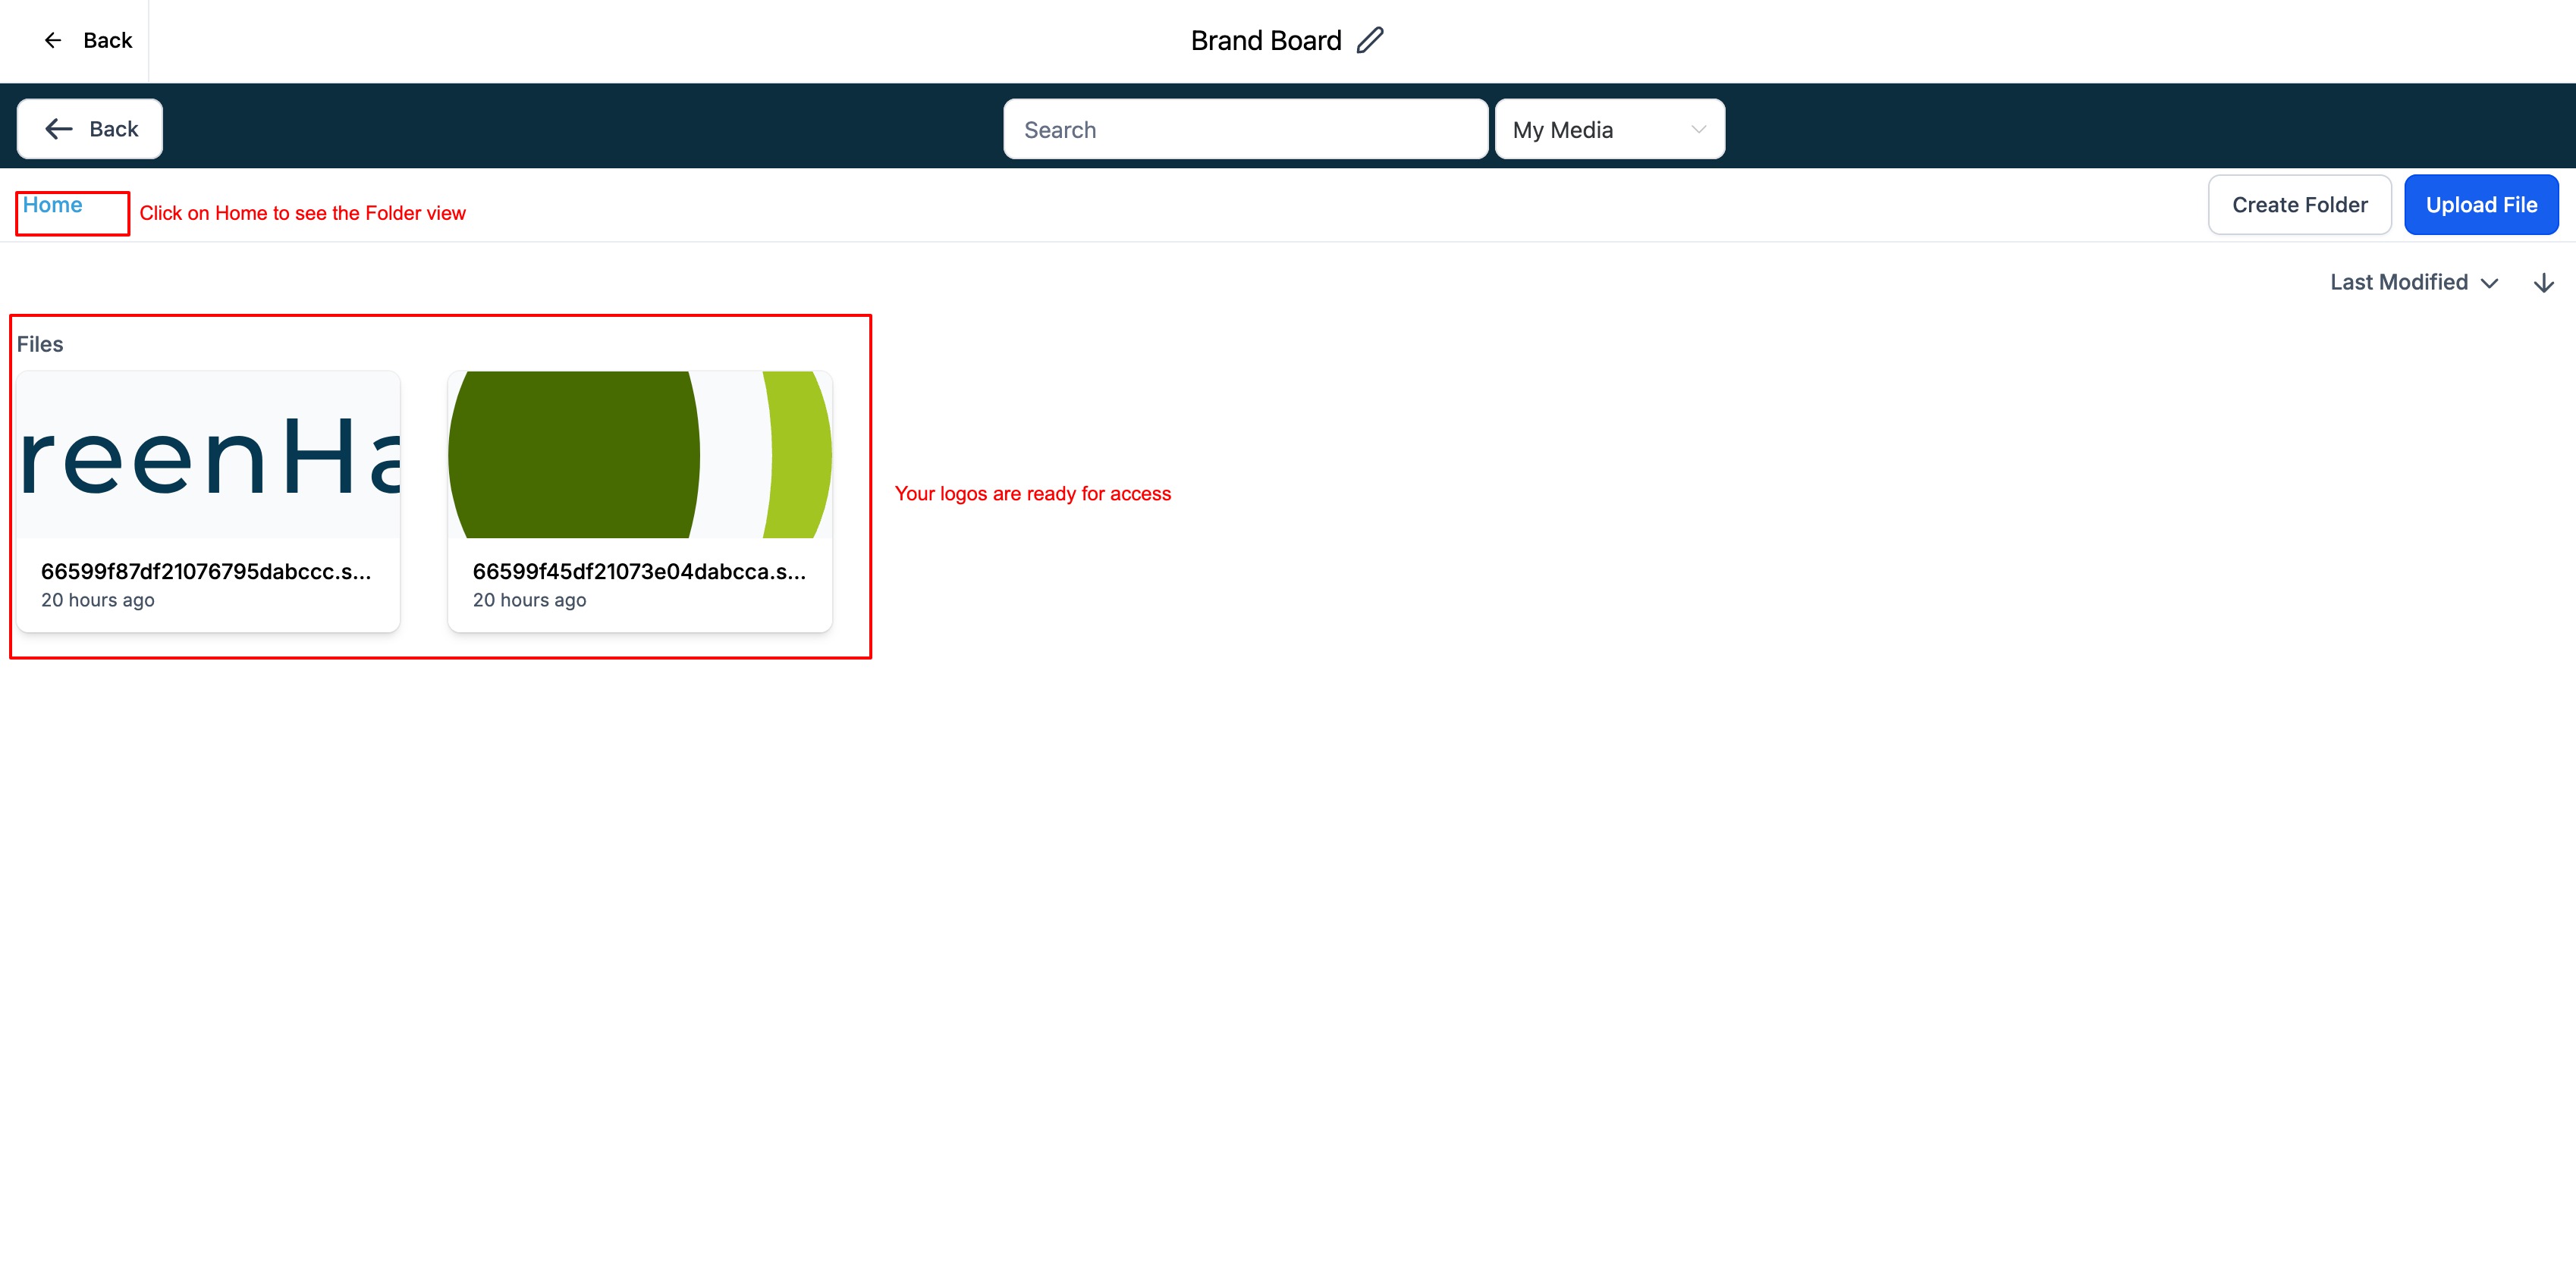
Task: Click the chevron next to Last Modified
Action: 2490,284
